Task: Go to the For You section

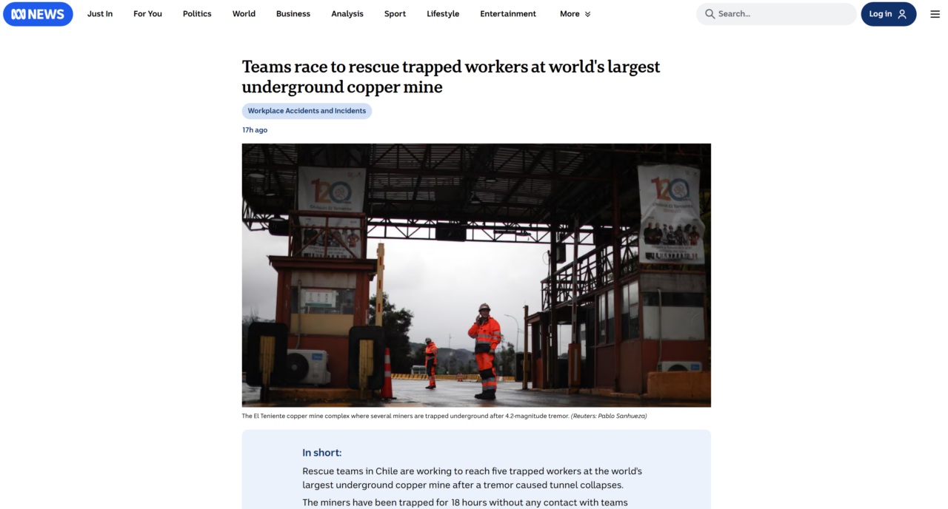Action: click(147, 14)
